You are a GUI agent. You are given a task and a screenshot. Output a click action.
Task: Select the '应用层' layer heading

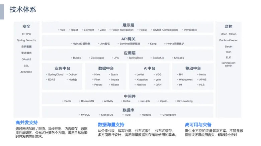129,53
